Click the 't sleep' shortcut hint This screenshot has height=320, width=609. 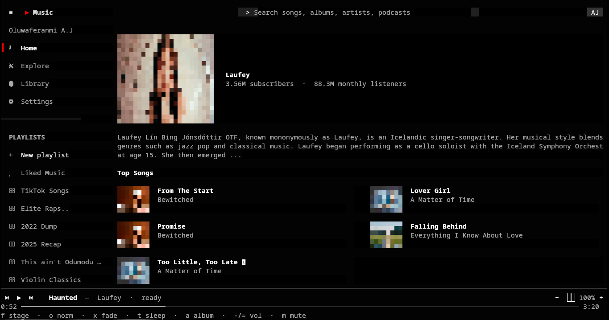(x=151, y=316)
